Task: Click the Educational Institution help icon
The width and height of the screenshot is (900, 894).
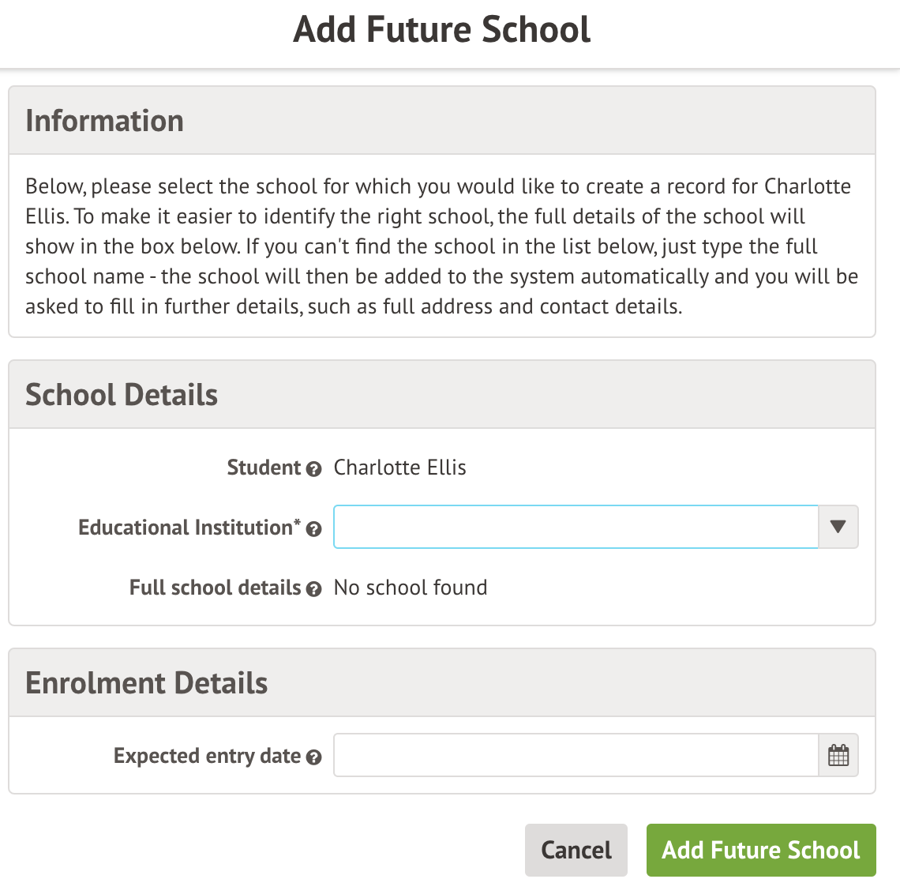Action: (x=313, y=529)
